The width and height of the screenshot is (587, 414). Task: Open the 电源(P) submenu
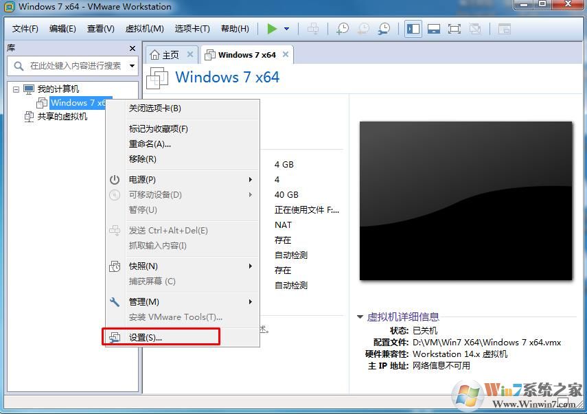coord(183,180)
